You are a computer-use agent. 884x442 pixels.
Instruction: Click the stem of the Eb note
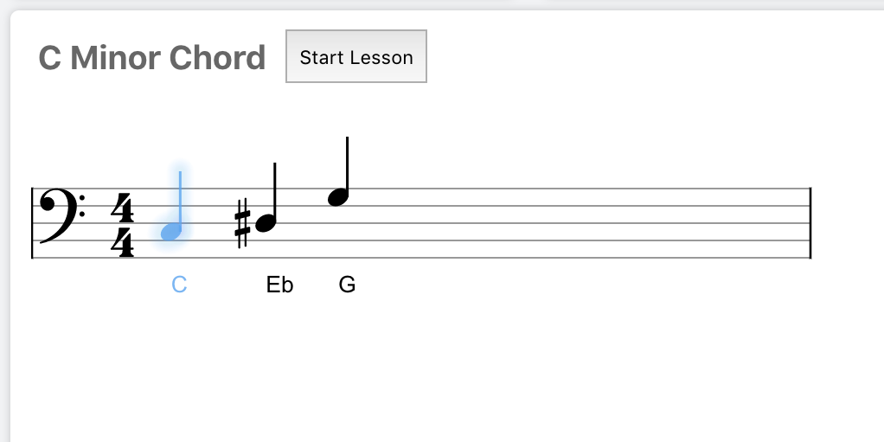tap(274, 190)
